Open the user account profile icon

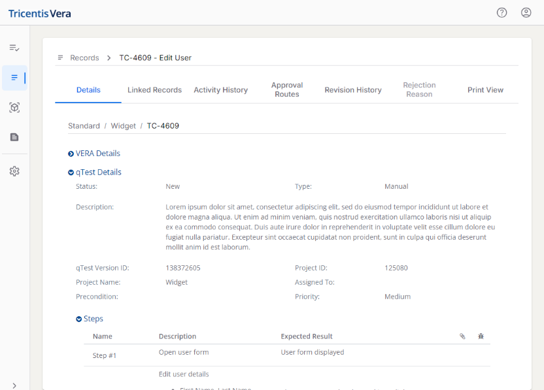(x=526, y=12)
